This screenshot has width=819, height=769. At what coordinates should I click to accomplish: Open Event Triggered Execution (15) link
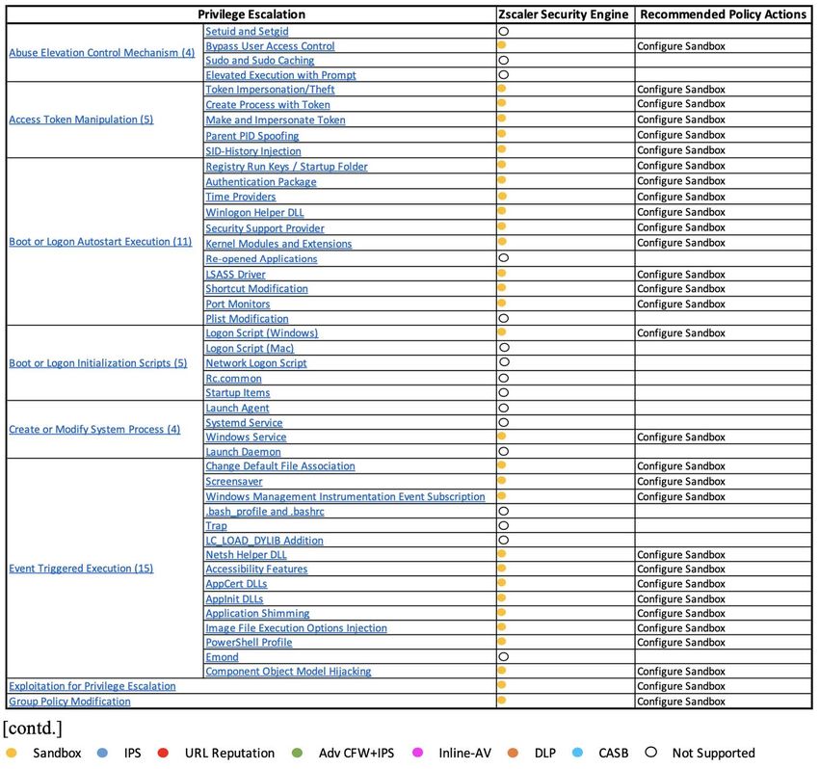(x=81, y=569)
